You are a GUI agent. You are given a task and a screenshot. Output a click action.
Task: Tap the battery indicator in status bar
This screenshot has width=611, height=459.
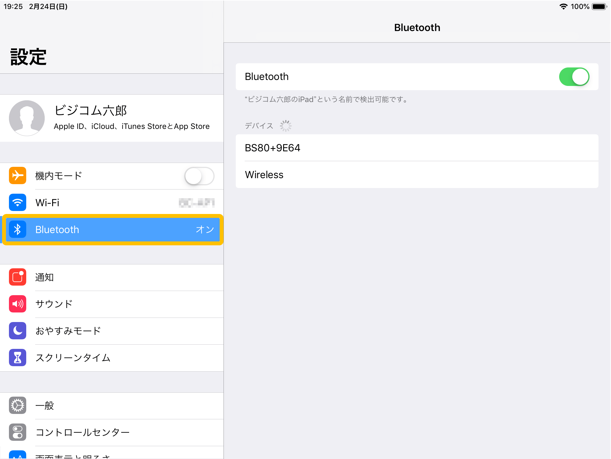click(x=599, y=7)
